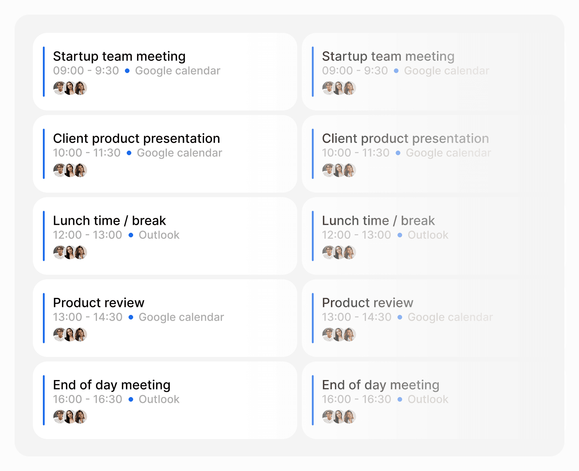This screenshot has width=579, height=471.
Task: Open the non-faded Lunch time / break event title
Action: (109, 221)
